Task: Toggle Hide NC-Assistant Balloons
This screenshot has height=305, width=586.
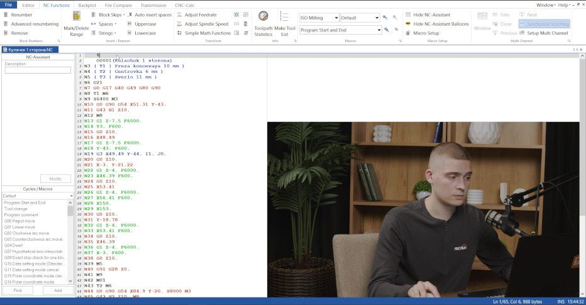Action: click(408, 24)
